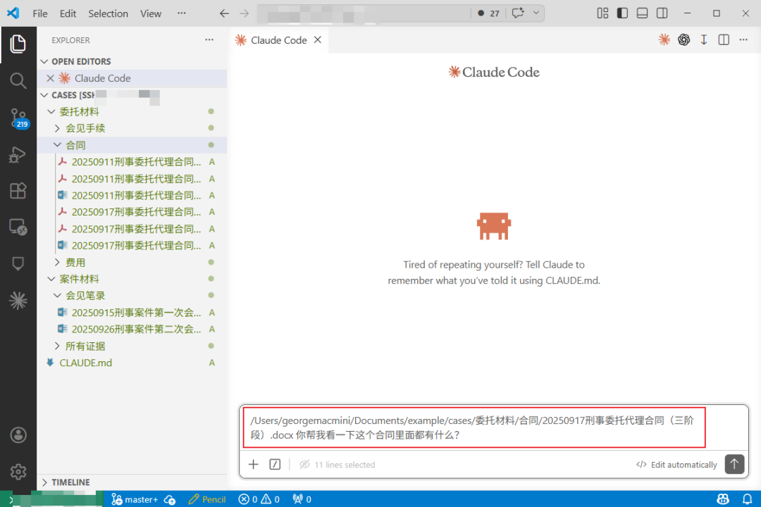Select the Claude Code editor tab

pos(278,39)
